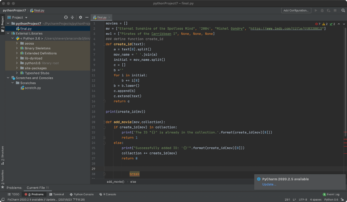This screenshot has width=347, height=202.
Task: Click the quick-access tool windows icon in status bar corner
Action: pyautogui.click(x=3, y=200)
